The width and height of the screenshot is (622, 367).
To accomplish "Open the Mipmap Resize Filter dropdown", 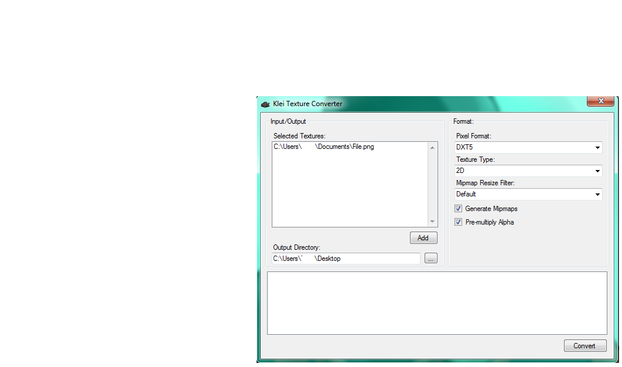I will tap(528, 195).
